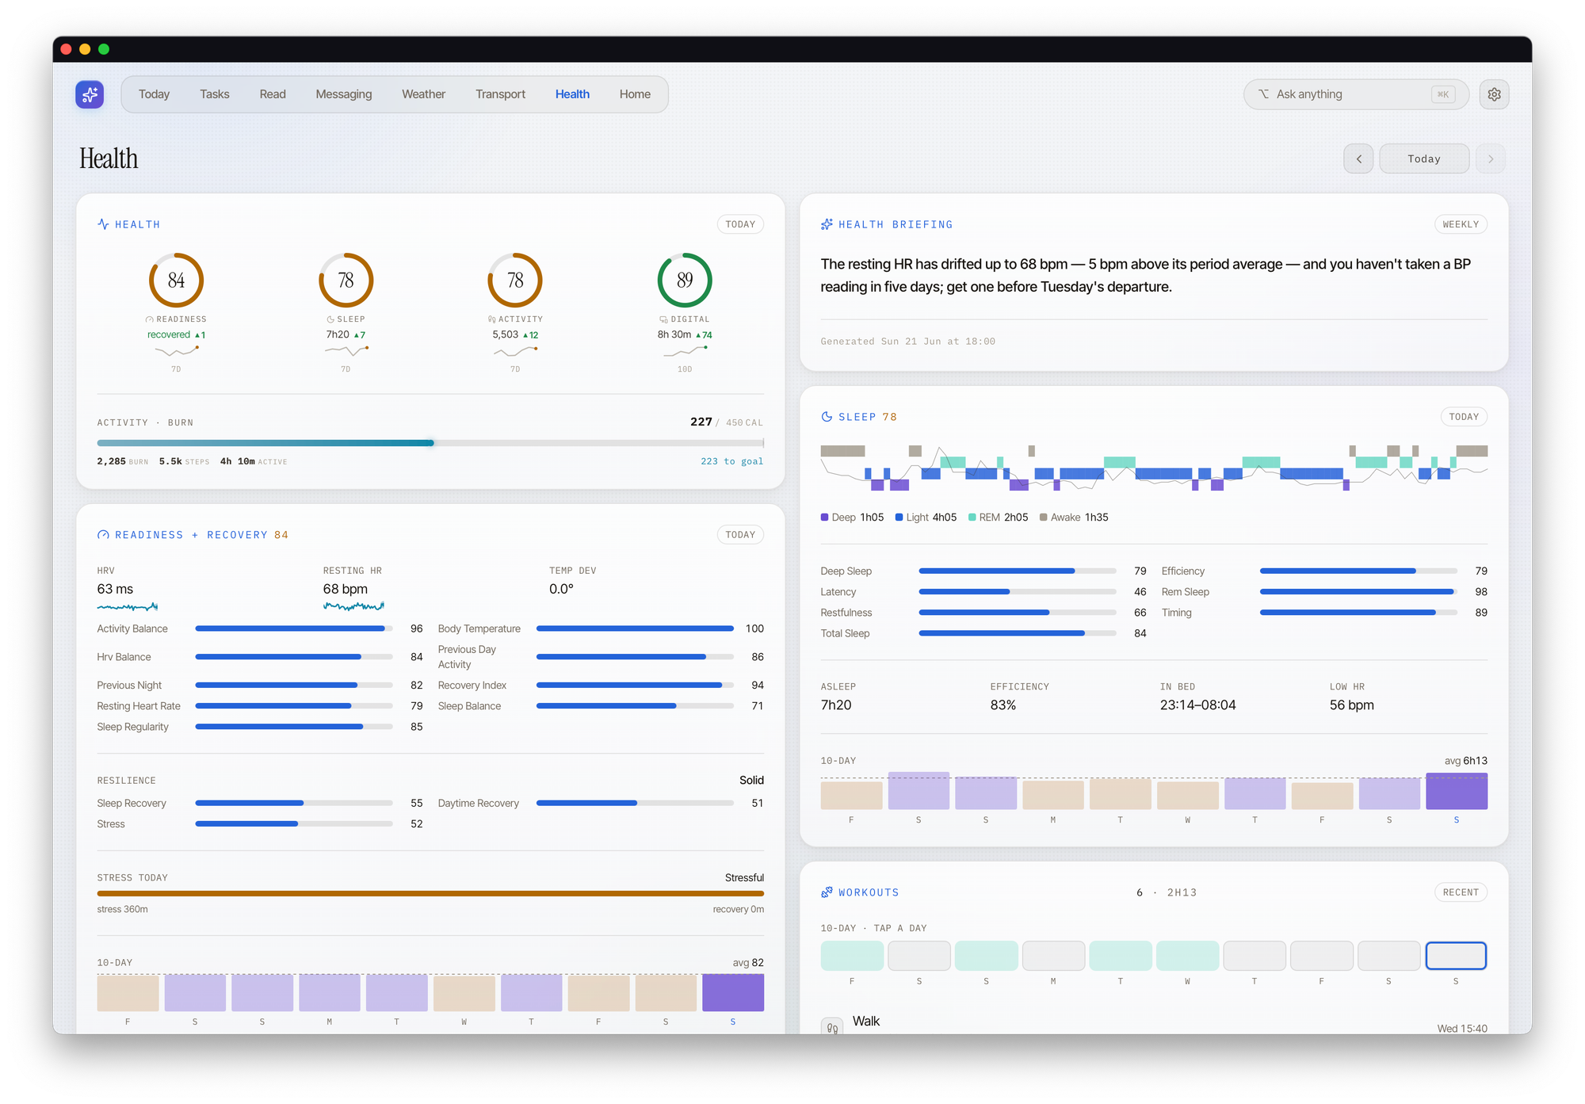The height and width of the screenshot is (1104, 1585).
Task: Click the Digital score ring showing 89
Action: coord(685,280)
